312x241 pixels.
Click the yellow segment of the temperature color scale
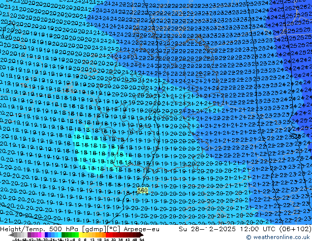click(x=80, y=235)
